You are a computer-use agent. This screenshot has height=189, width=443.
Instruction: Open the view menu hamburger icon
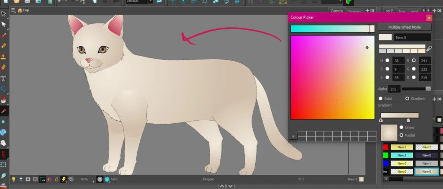(x=13, y=10)
